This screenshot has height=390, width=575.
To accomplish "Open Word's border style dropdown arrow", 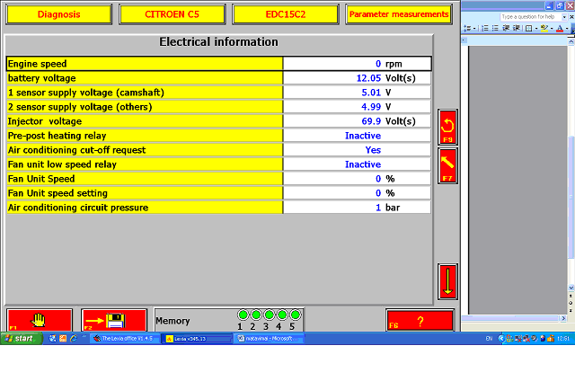I will point(536,28).
